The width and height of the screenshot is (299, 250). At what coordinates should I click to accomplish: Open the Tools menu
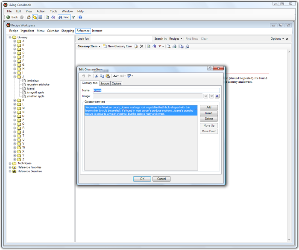(53, 11)
